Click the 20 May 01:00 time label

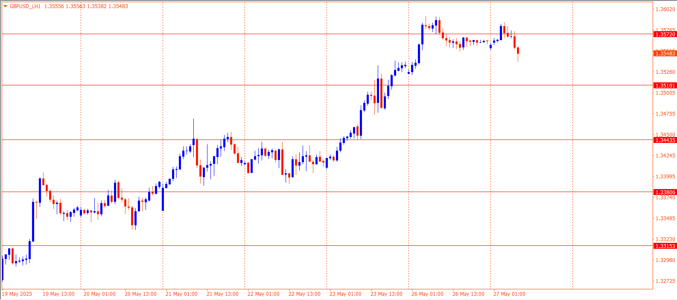(99, 294)
